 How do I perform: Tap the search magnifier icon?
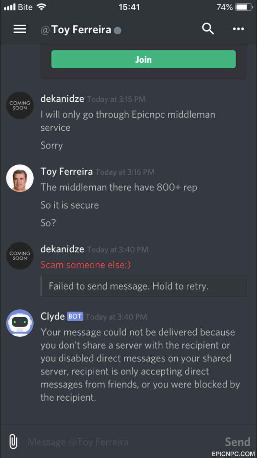(x=208, y=29)
